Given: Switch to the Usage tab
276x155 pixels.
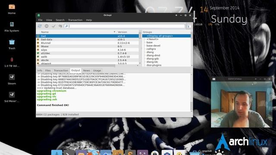Looking at the screenshot, I should [x=97, y=71].
